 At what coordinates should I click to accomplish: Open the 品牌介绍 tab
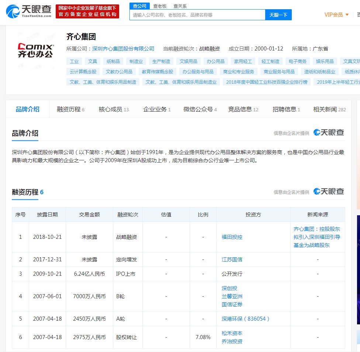click(x=28, y=109)
